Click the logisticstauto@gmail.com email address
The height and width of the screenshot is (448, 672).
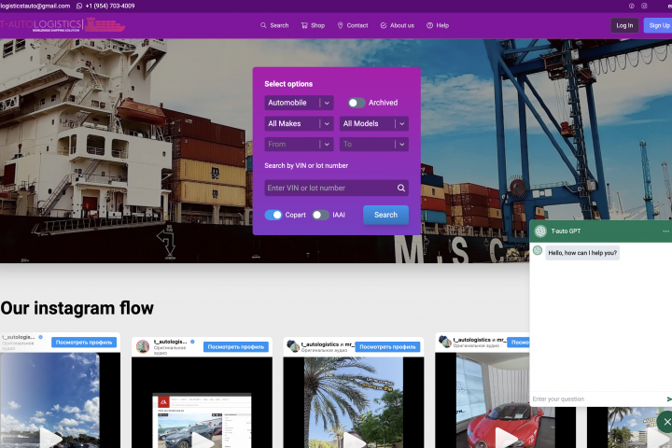click(35, 6)
